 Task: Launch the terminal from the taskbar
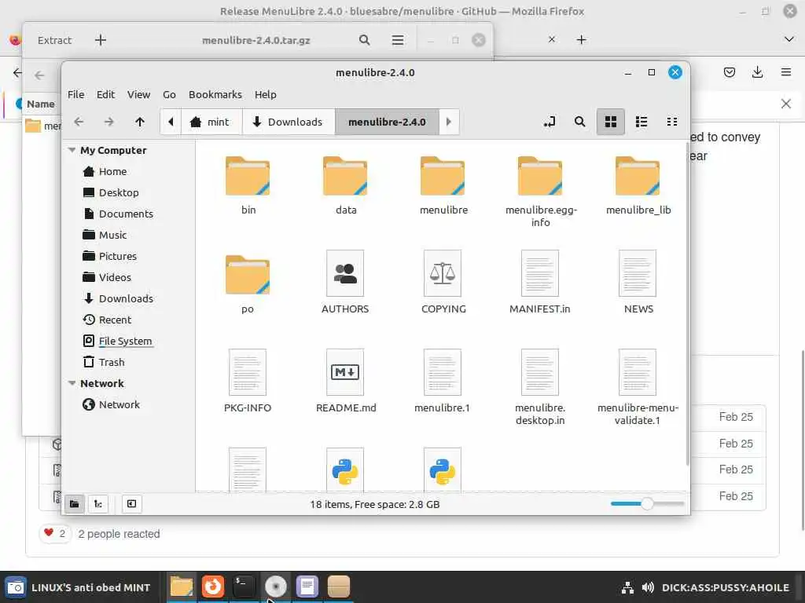(244, 587)
